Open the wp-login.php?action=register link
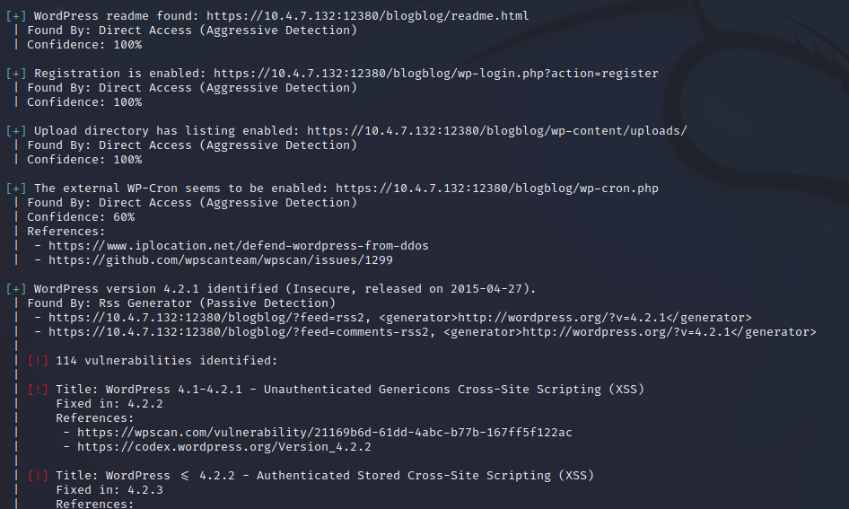 coord(436,74)
